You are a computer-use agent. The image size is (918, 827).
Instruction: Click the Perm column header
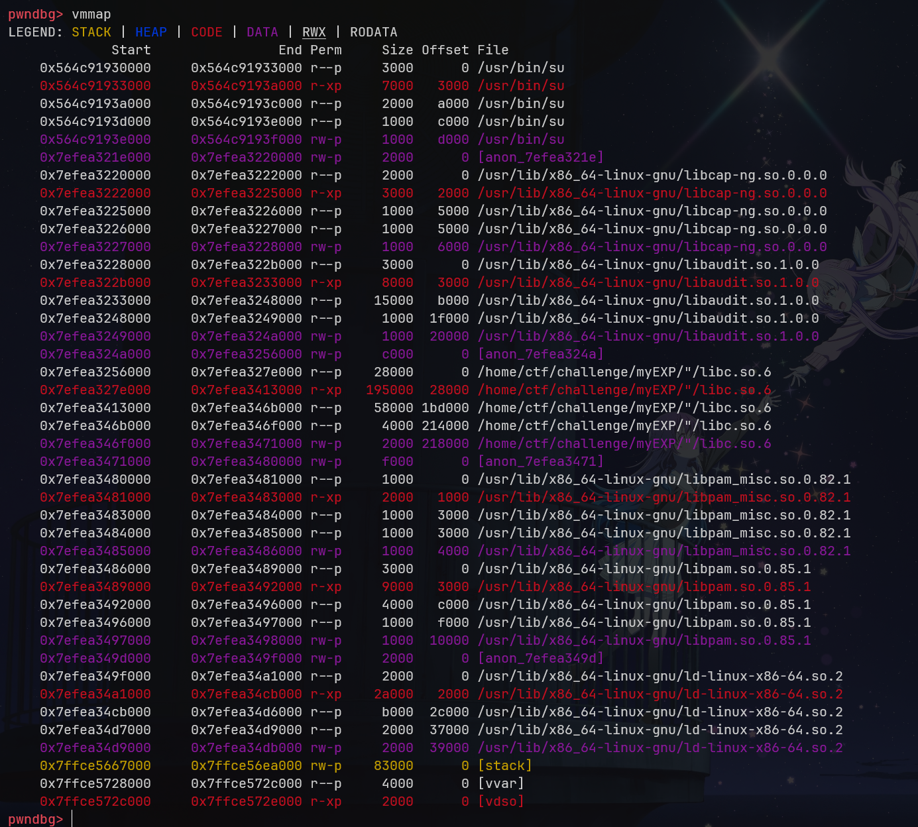(326, 50)
